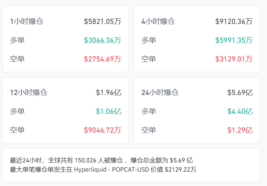Viewport: 267px width, 186px height.
Task: Click the green $4.40亿 long value
Action: (240, 111)
